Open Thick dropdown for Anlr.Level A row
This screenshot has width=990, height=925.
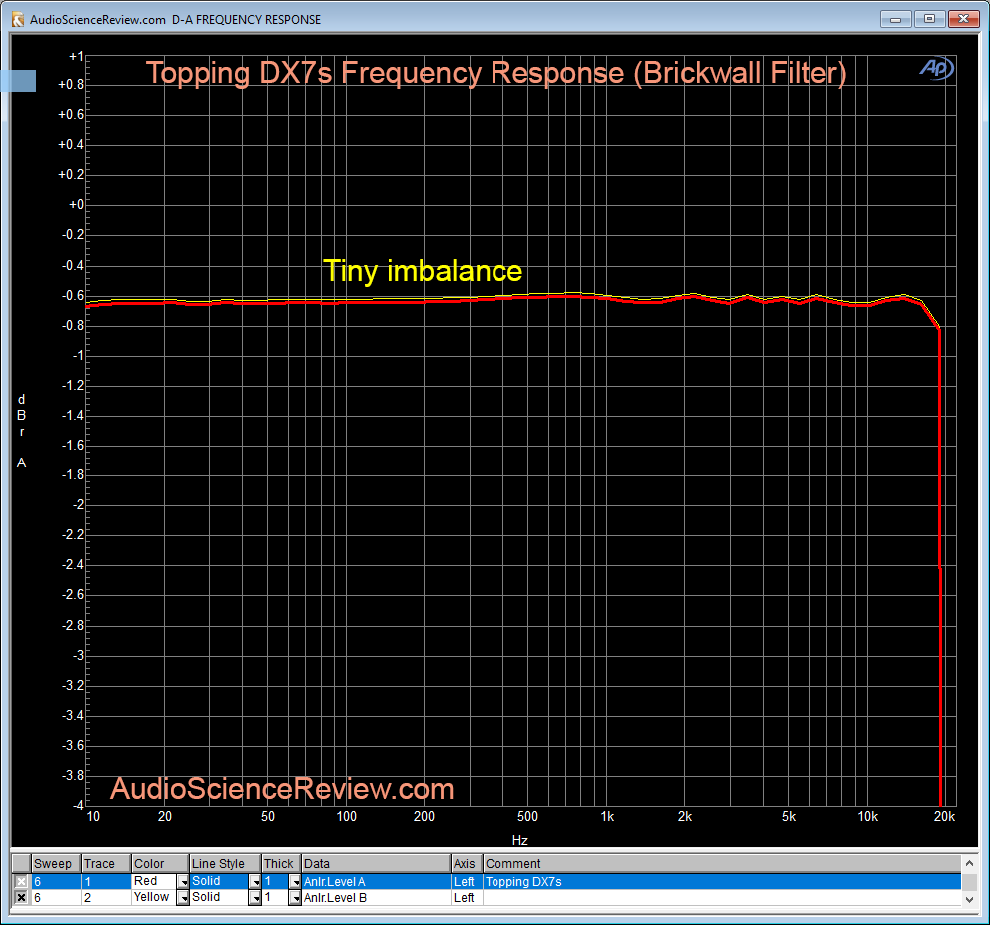295,881
